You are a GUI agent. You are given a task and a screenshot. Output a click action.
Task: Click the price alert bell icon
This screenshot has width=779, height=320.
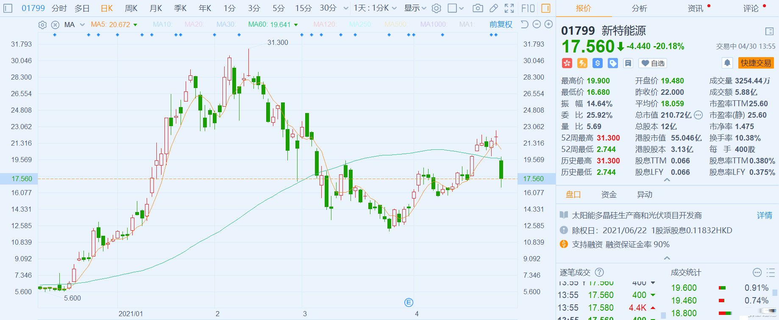click(727, 63)
